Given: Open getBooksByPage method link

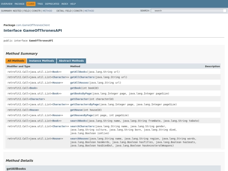Looking at the screenshot, I should point(81,93).
